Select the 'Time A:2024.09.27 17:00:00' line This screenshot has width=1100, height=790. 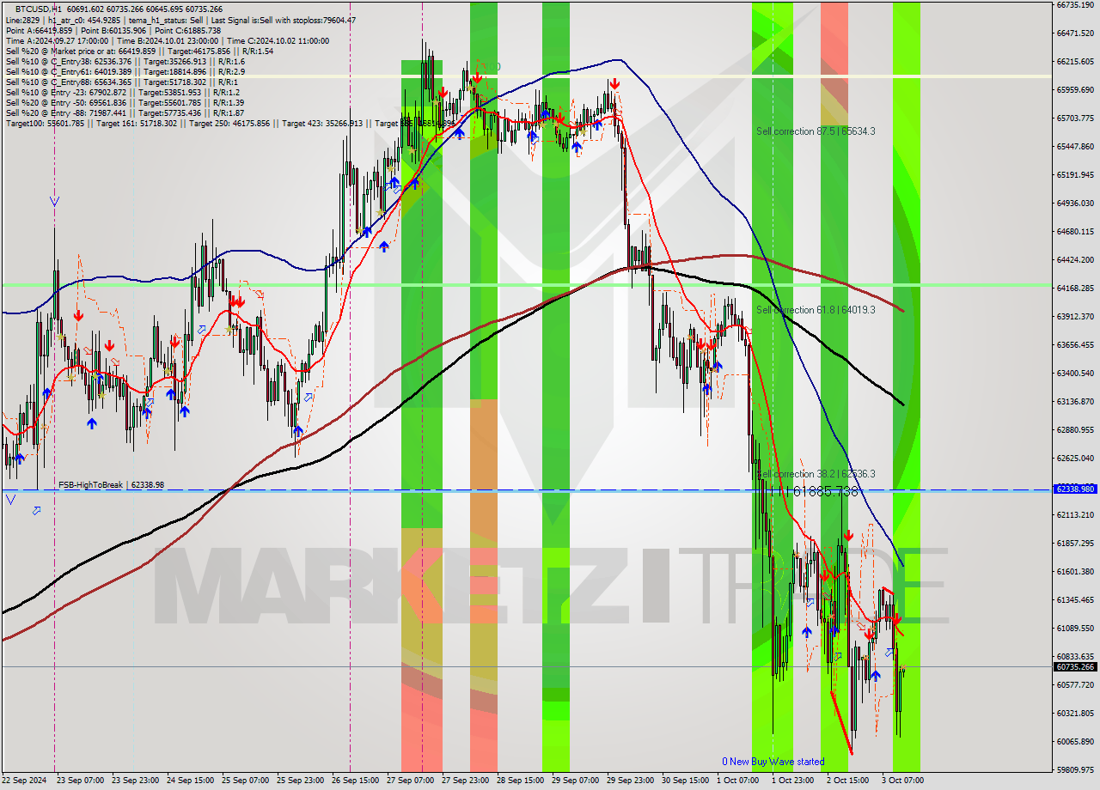(x=167, y=40)
